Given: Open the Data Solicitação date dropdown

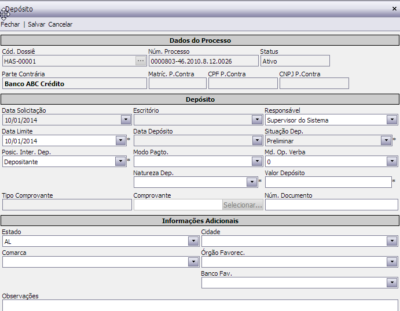Looking at the screenshot, I should [x=126, y=120].
